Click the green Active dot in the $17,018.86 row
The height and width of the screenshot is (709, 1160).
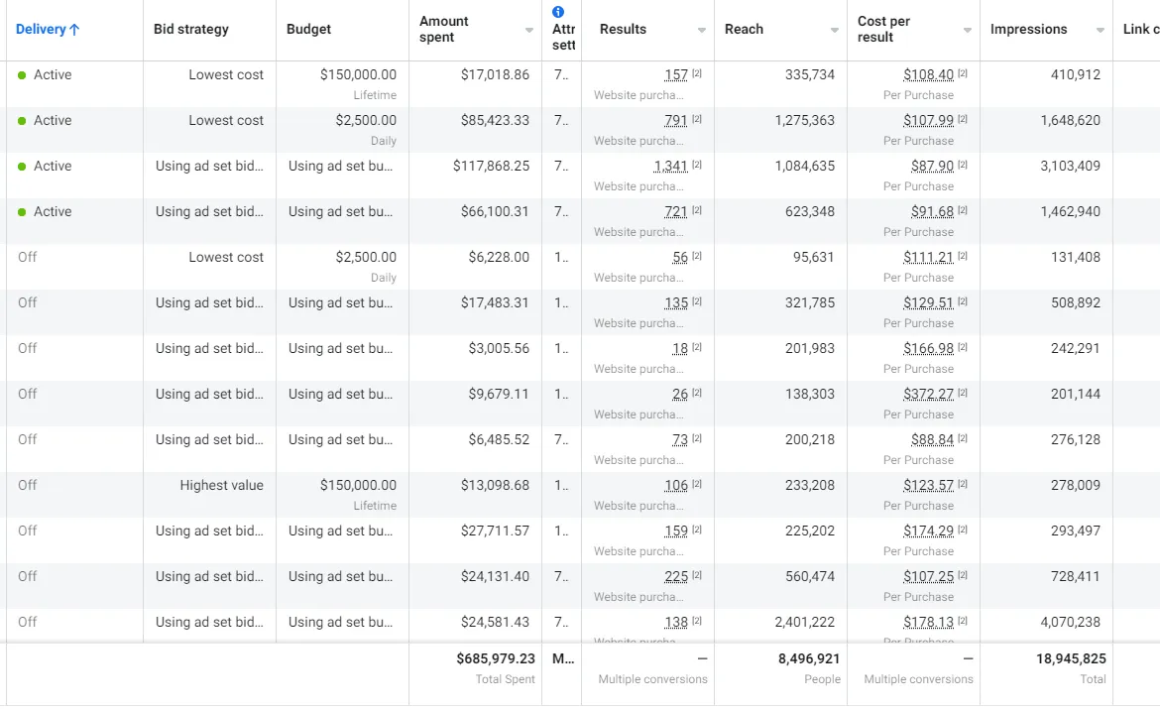pyautogui.click(x=22, y=75)
